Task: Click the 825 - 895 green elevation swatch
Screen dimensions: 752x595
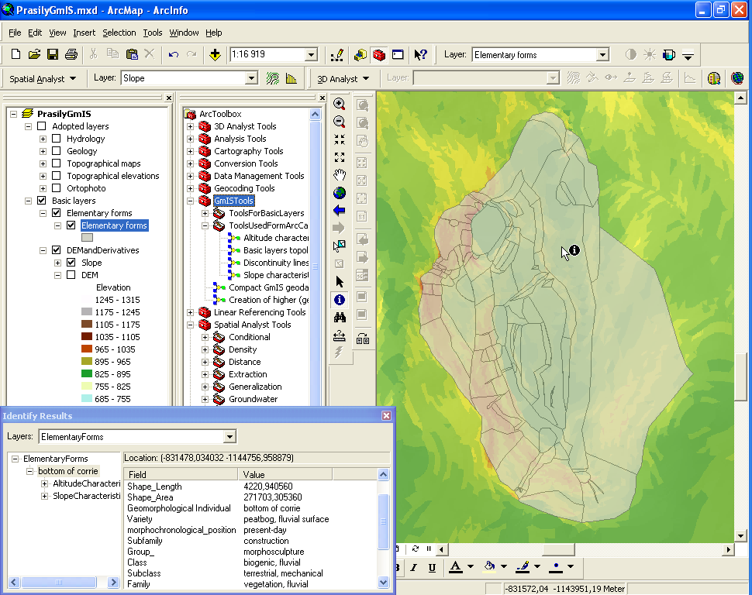Action: tap(87, 374)
